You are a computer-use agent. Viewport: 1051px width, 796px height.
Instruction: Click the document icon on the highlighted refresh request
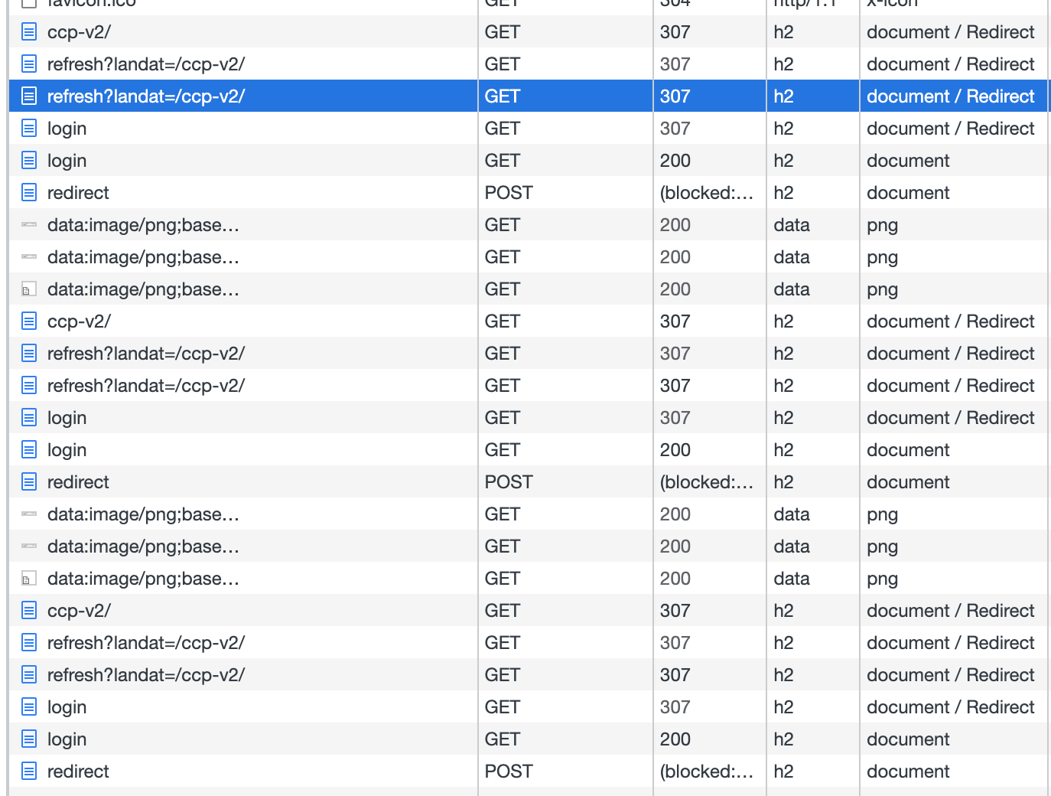click(29, 96)
